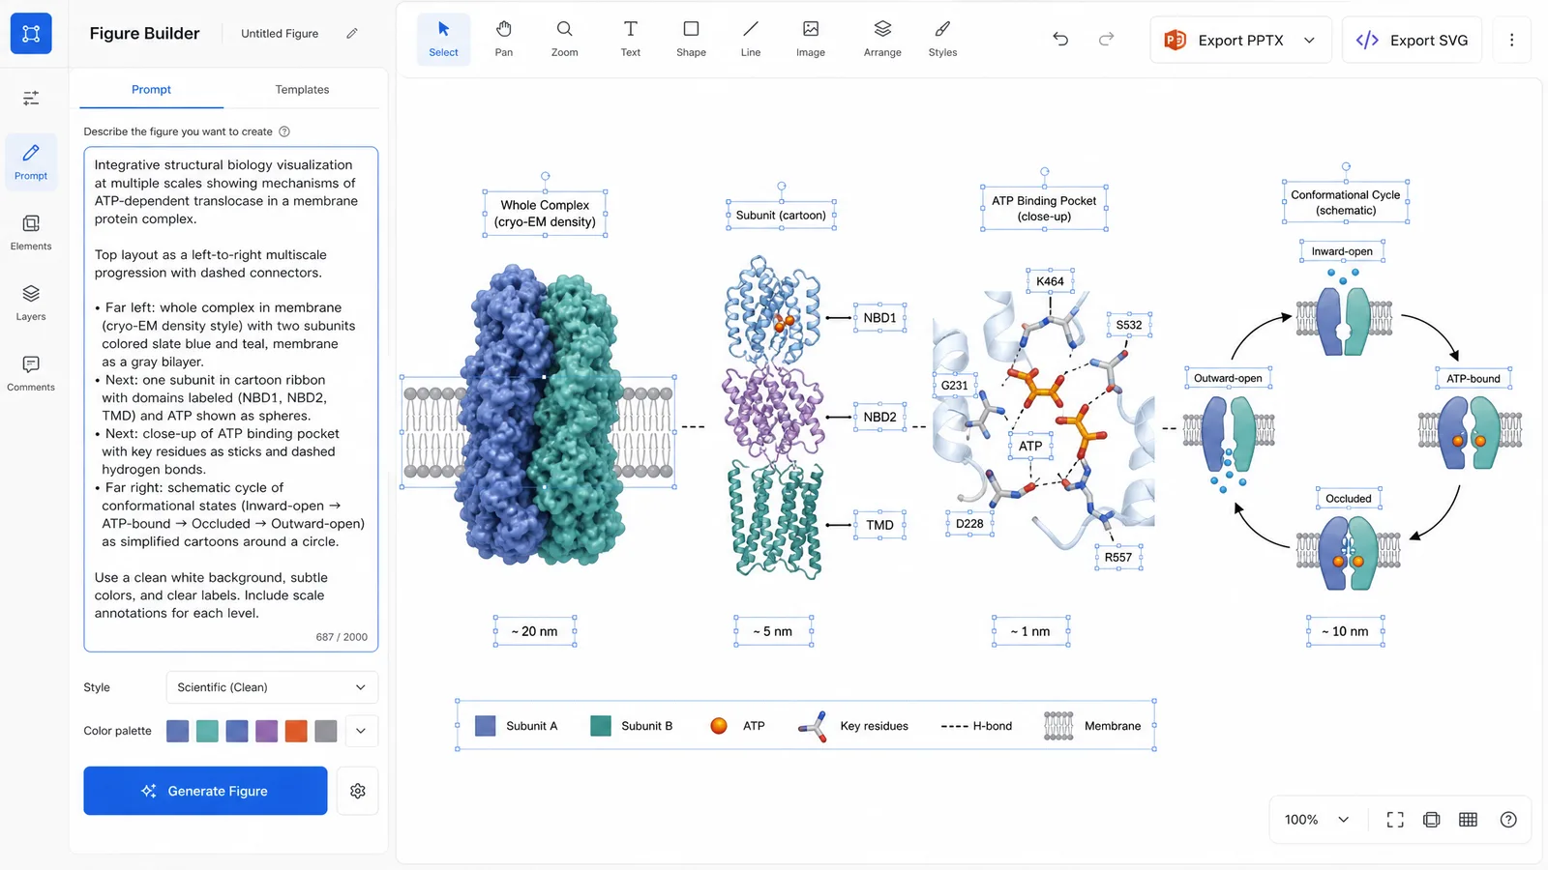Screen dimensions: 1548x870
Task: Open the Styles tool
Action: (x=943, y=40)
